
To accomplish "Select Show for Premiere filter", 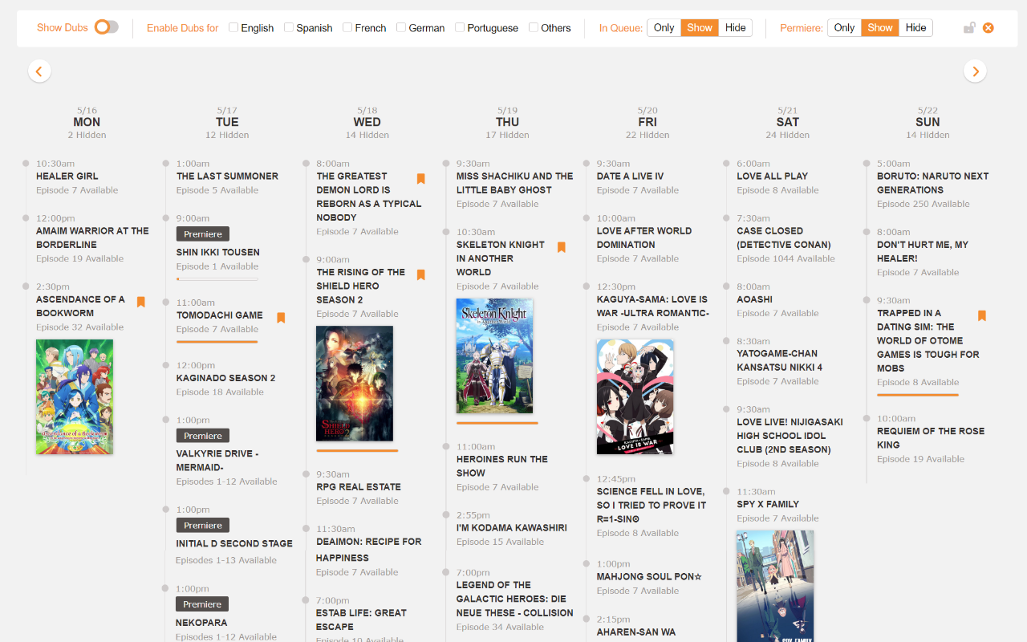I will pos(880,27).
